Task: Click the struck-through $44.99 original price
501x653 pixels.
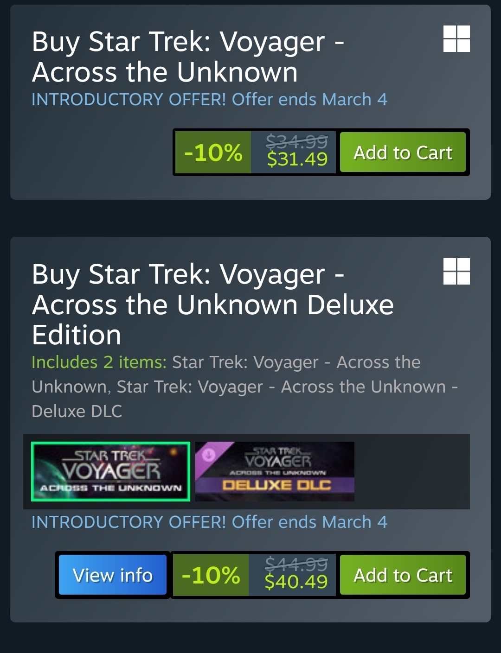Action: 296,564
